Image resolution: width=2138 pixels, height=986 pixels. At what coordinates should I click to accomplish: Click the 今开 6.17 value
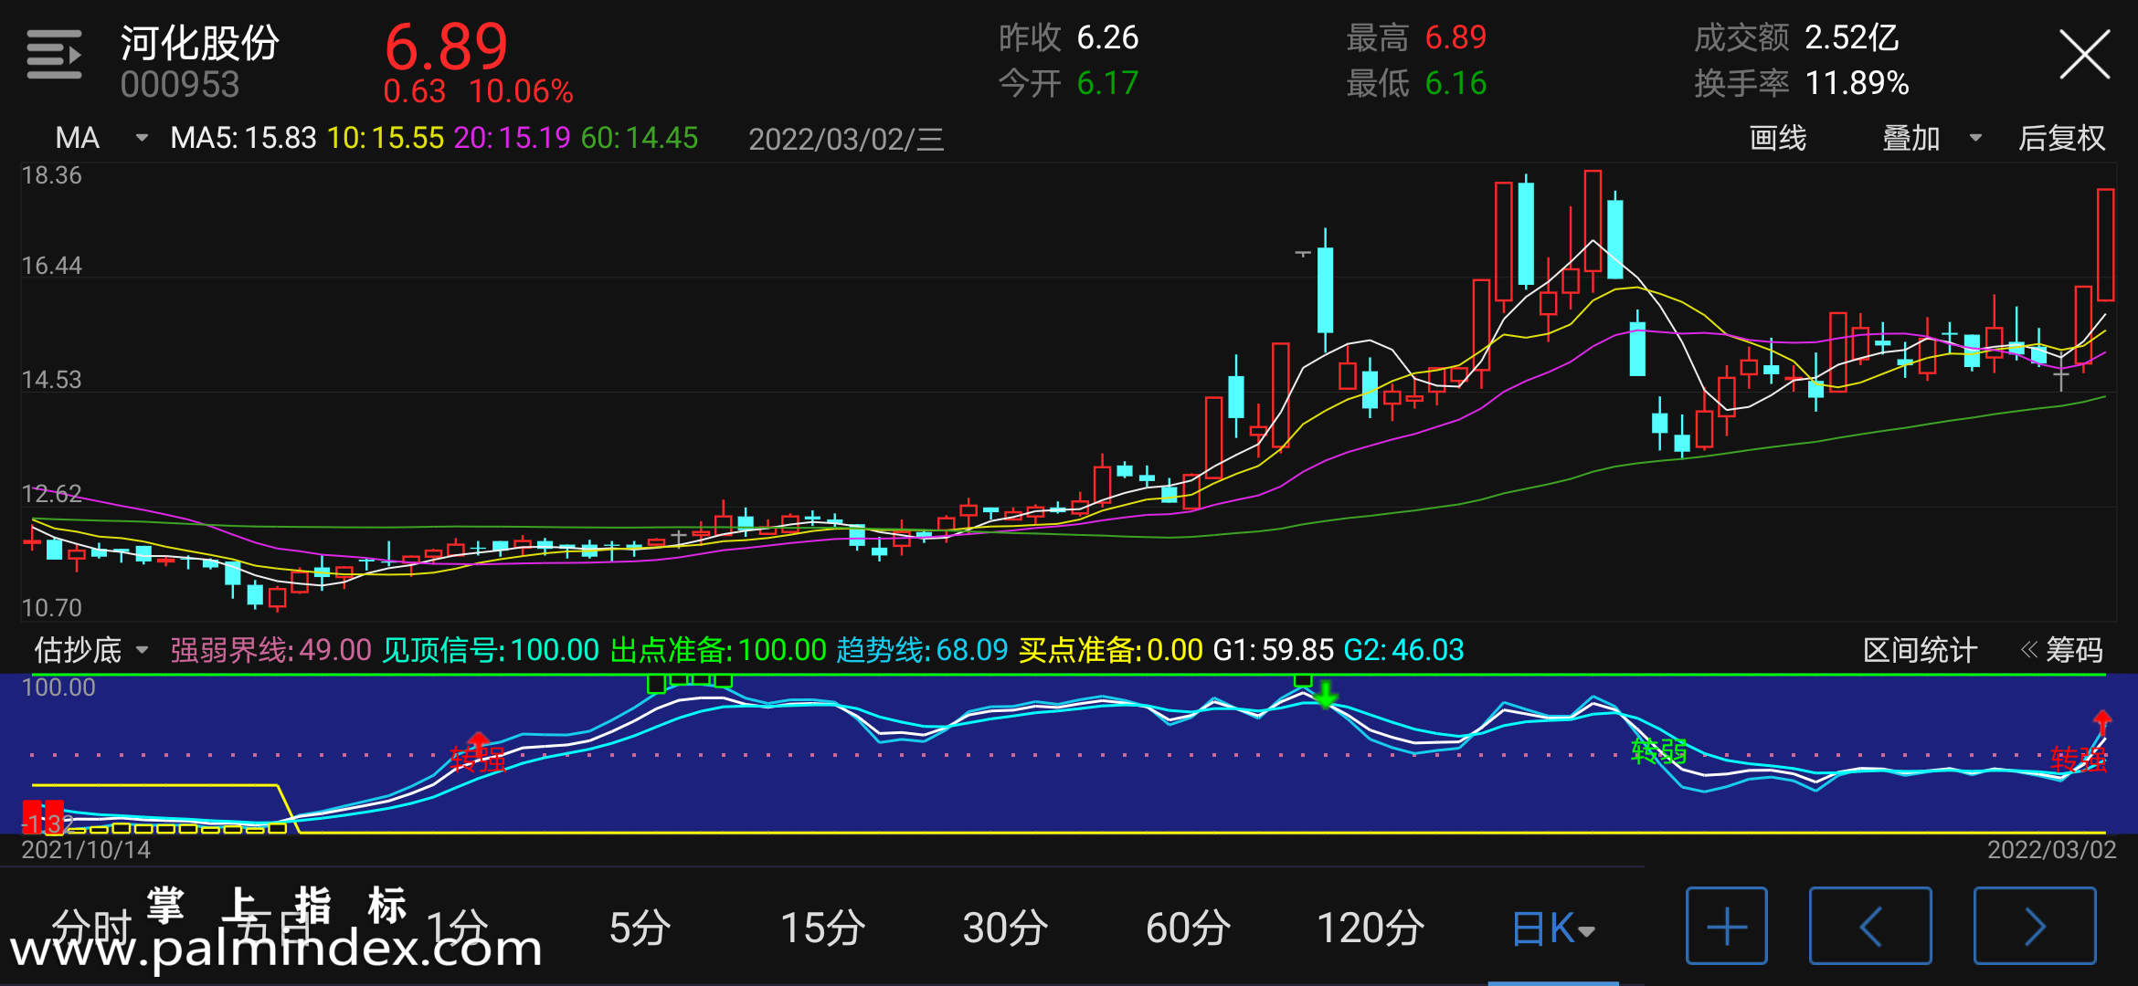click(1068, 83)
